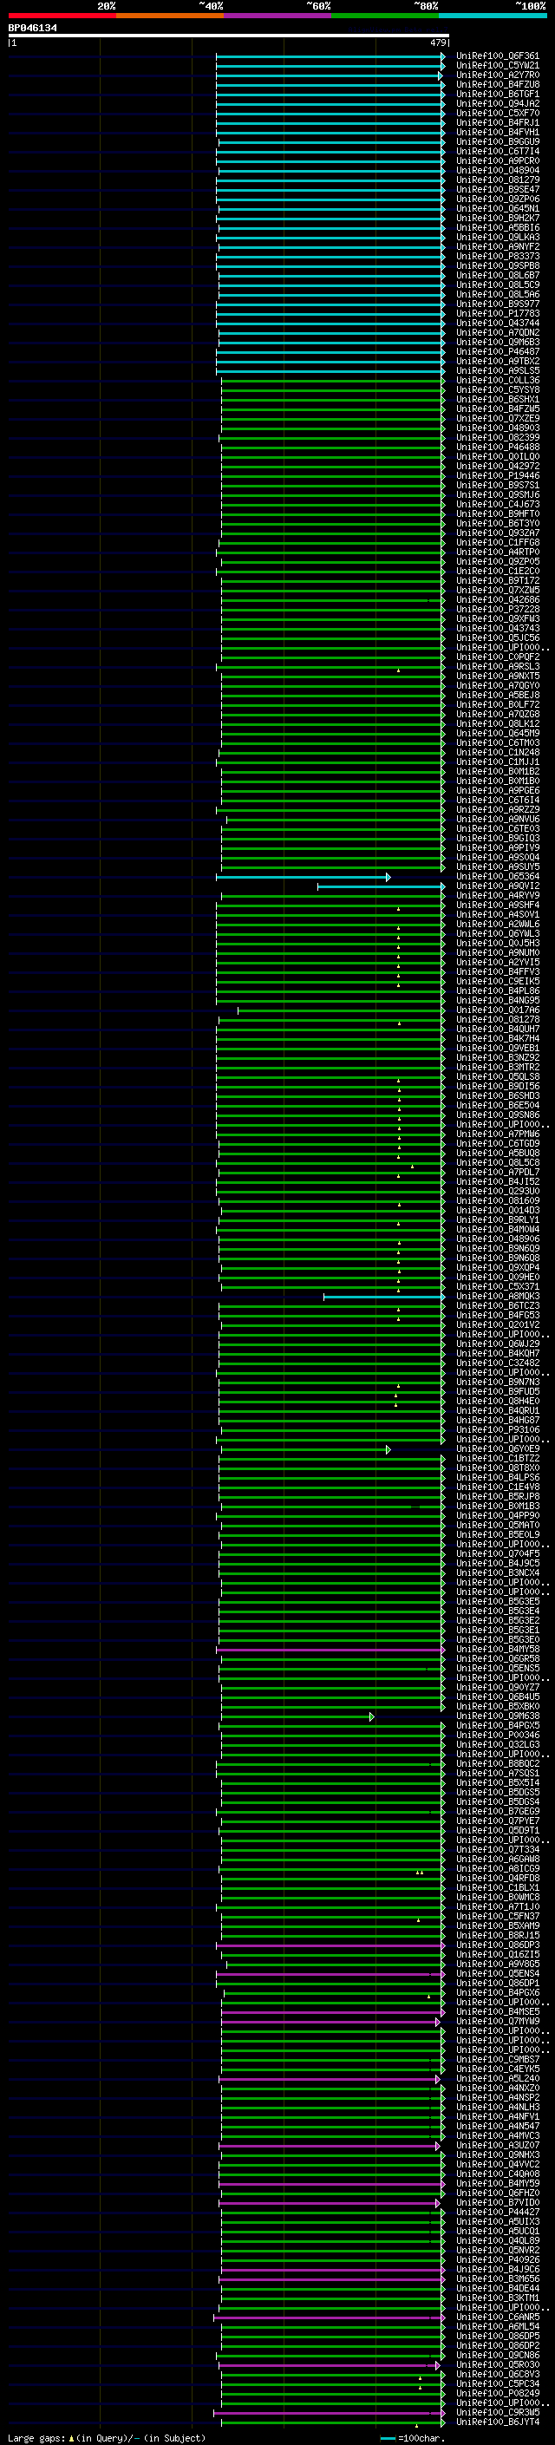This screenshot has height=2445, width=555.
Task: Click the UniRef100_B4K7H4 label
Action: 498,1038
